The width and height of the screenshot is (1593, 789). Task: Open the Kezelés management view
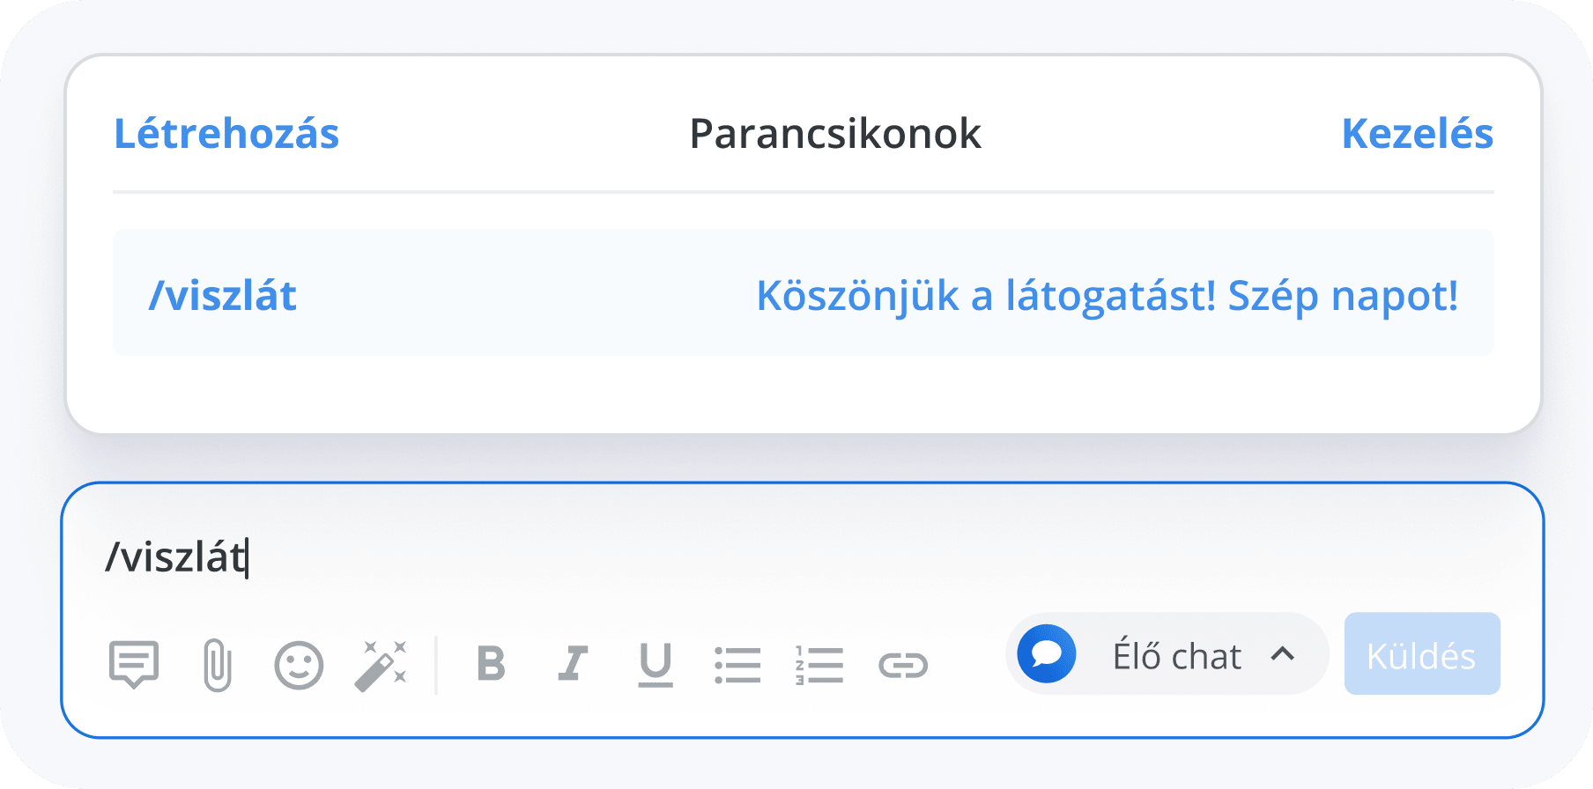tap(1418, 134)
